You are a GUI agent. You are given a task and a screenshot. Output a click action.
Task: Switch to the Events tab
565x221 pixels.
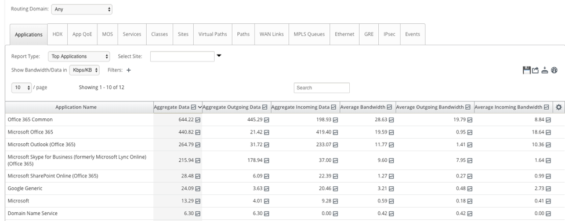(x=412, y=34)
